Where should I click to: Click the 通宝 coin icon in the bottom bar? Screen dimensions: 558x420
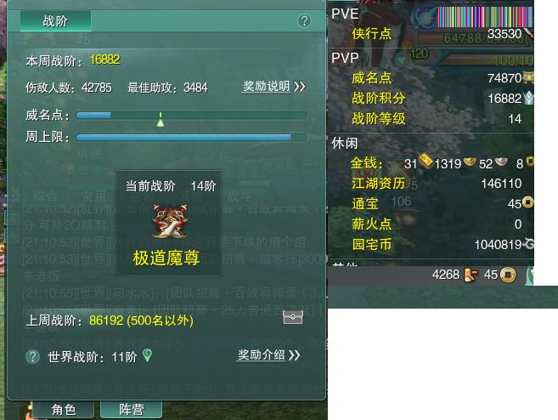[x=508, y=275]
